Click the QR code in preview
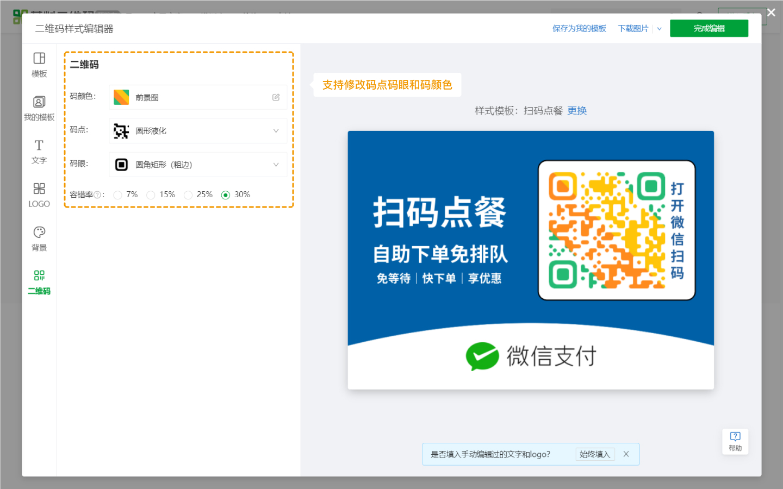The height and width of the screenshot is (489, 783). pyautogui.click(x=607, y=230)
